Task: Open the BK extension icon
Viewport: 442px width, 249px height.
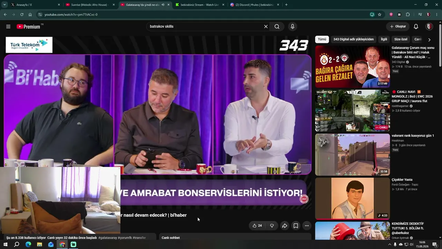Action: [400, 15]
